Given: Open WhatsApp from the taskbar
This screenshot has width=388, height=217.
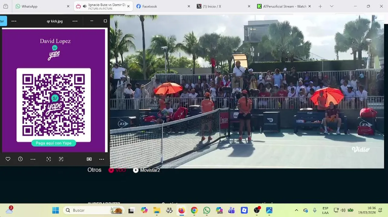Looking at the screenshot, I should tap(207, 210).
